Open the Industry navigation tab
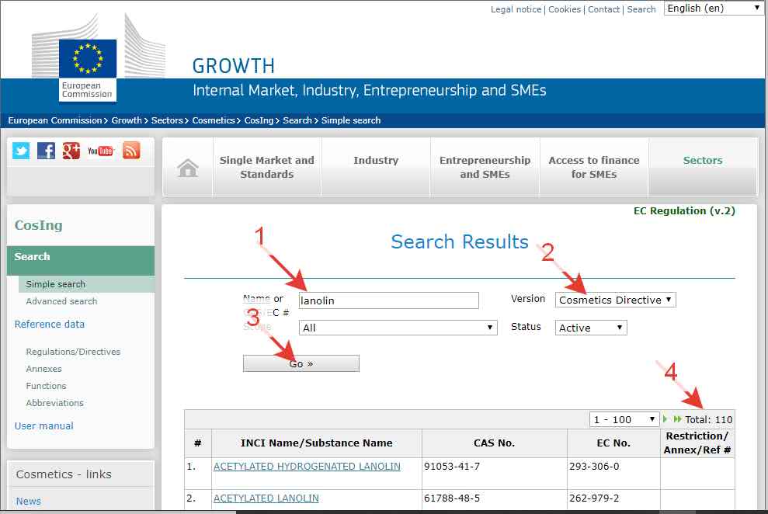Image resolution: width=768 pixels, height=514 pixels. click(376, 161)
